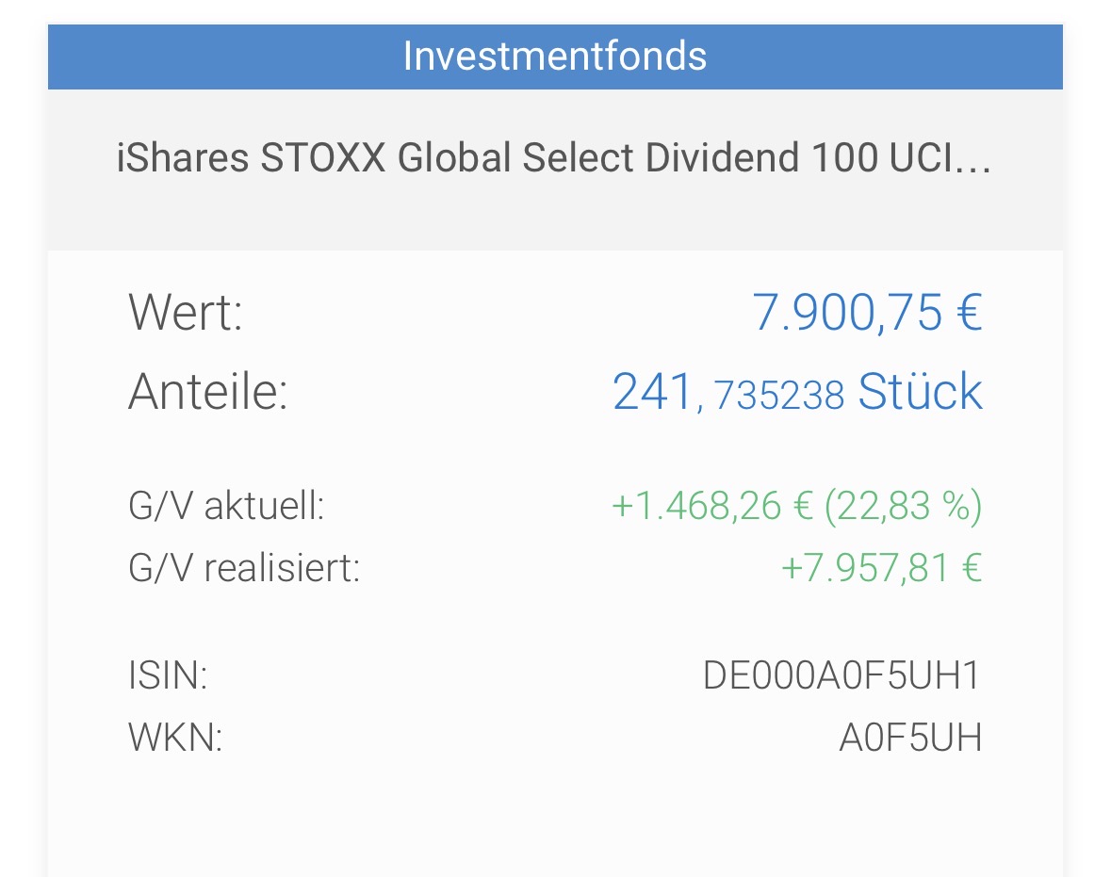Click the Stück unit text
1111x877 pixels.
click(x=920, y=392)
